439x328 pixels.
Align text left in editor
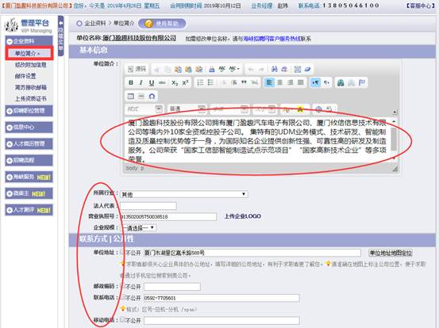[x=269, y=82]
